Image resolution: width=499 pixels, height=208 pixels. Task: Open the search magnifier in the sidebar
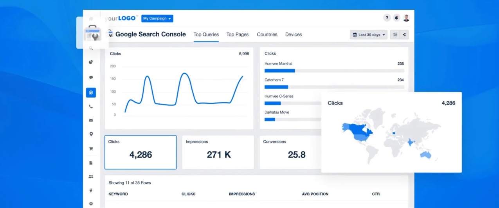(x=91, y=48)
